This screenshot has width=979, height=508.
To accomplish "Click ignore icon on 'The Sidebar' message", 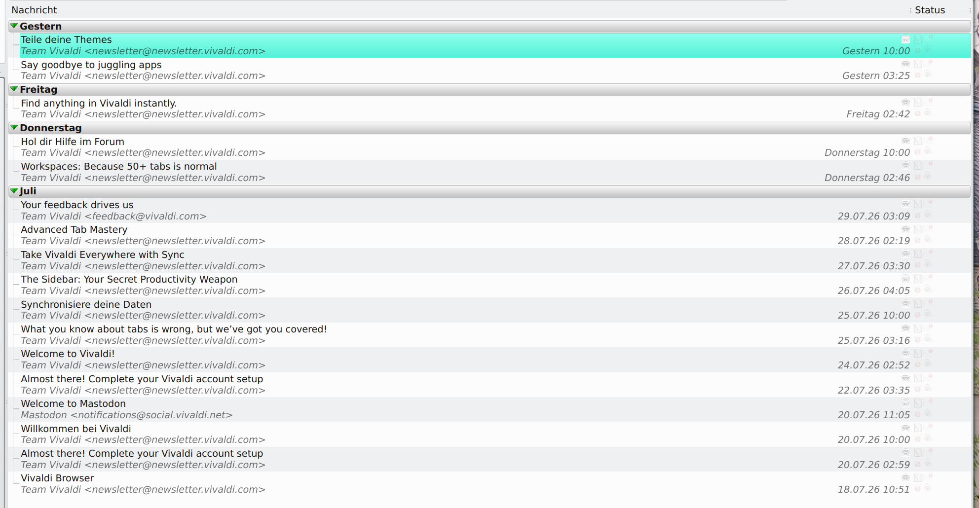I will pyautogui.click(x=918, y=290).
